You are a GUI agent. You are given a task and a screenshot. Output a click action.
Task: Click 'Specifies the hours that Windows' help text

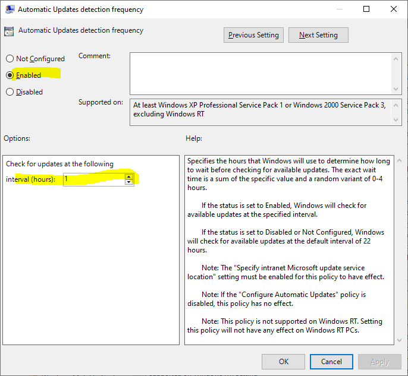[288, 175]
